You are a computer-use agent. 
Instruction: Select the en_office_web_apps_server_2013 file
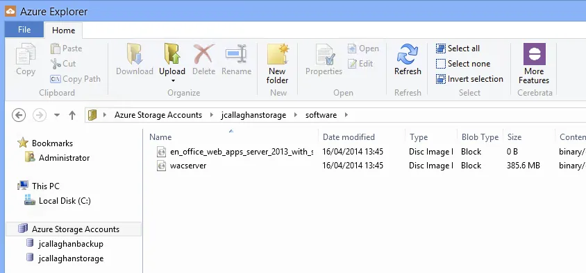(242, 152)
